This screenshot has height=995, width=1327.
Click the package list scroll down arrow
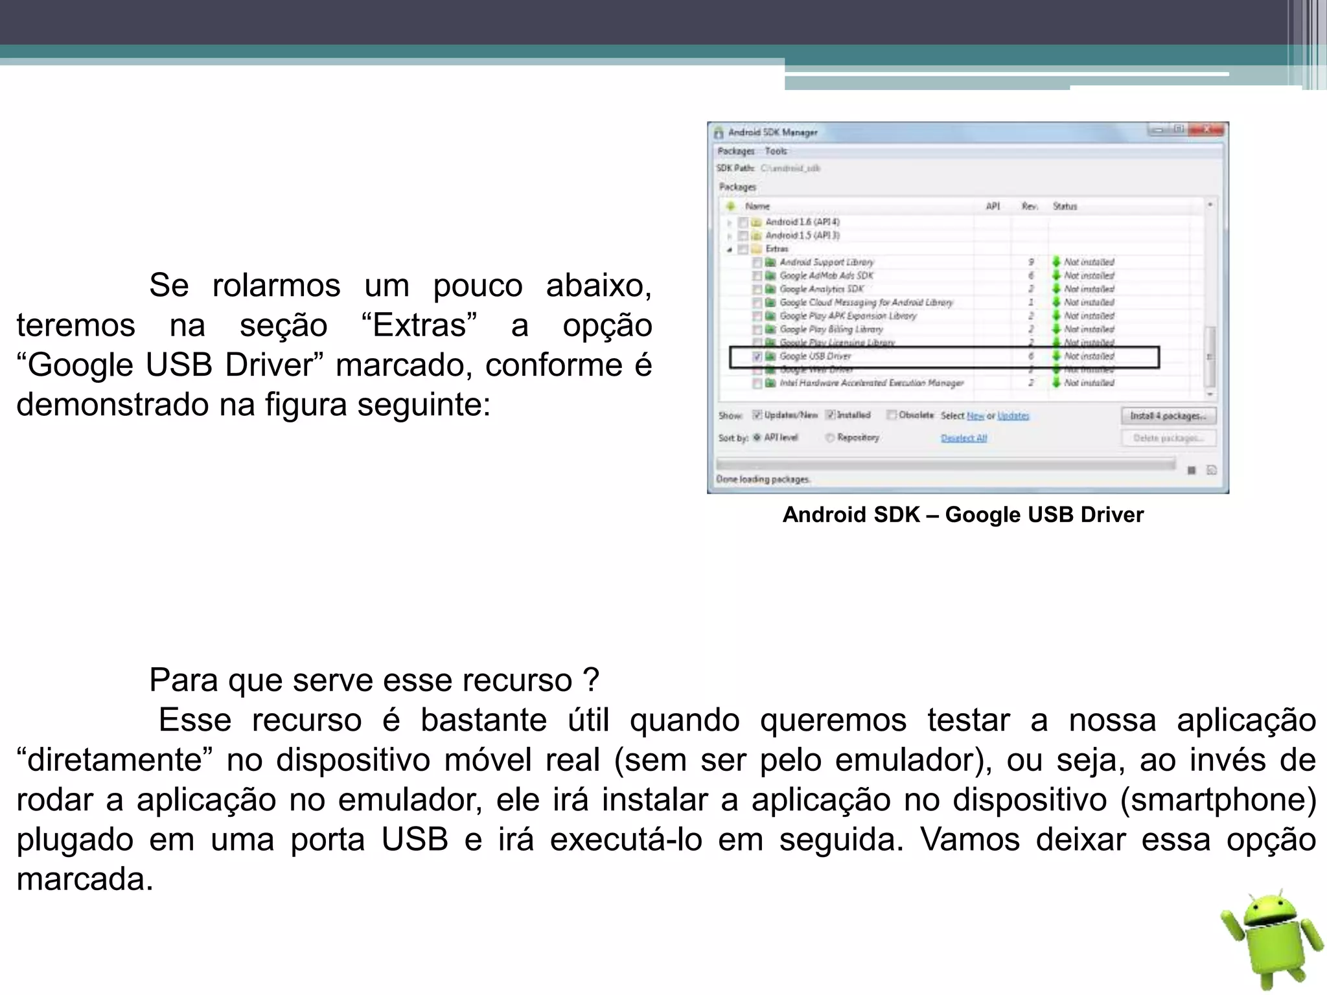[1210, 394]
